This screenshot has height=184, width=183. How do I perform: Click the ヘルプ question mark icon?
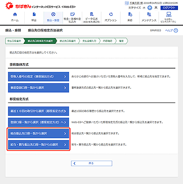[176, 31]
